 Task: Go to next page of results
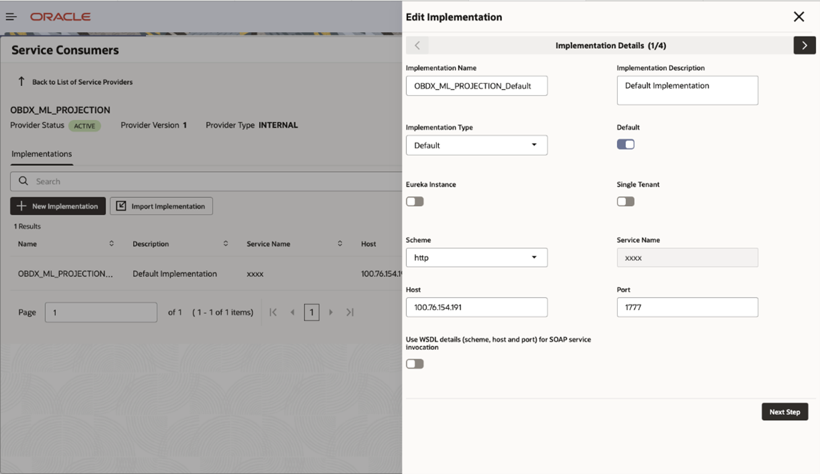pos(331,312)
